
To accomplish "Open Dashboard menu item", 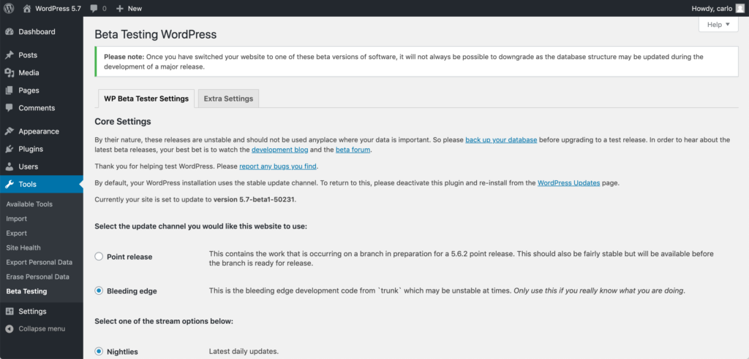I will point(42,31).
